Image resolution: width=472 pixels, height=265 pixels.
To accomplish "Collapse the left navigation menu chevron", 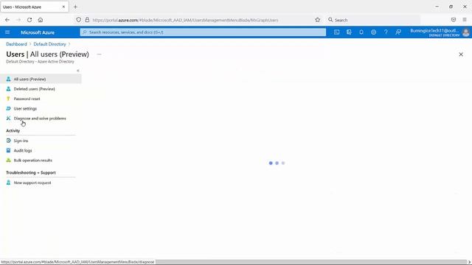I will (x=77, y=71).
